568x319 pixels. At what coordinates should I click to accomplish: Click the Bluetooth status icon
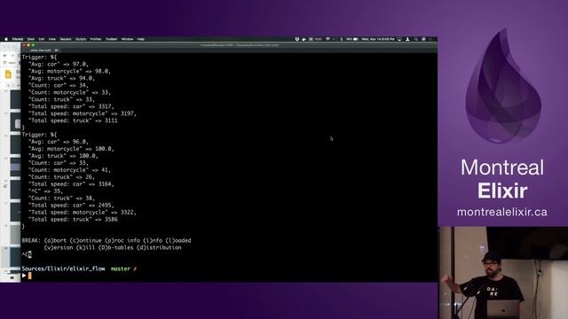click(x=341, y=39)
